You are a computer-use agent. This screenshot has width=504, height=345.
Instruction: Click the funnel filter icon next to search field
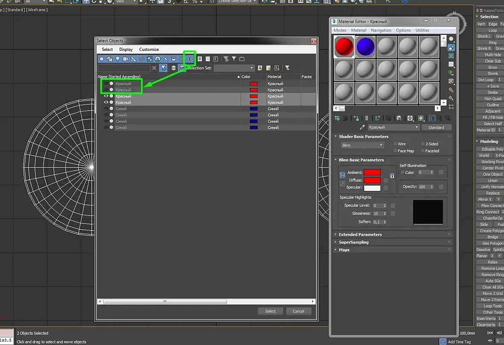pyautogui.click(x=163, y=68)
